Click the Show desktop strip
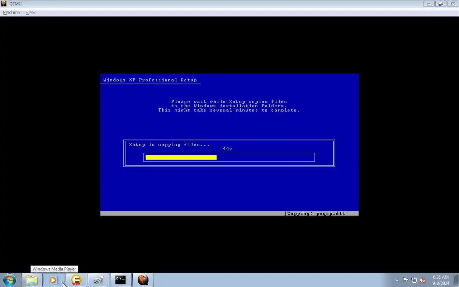 click(x=456, y=280)
